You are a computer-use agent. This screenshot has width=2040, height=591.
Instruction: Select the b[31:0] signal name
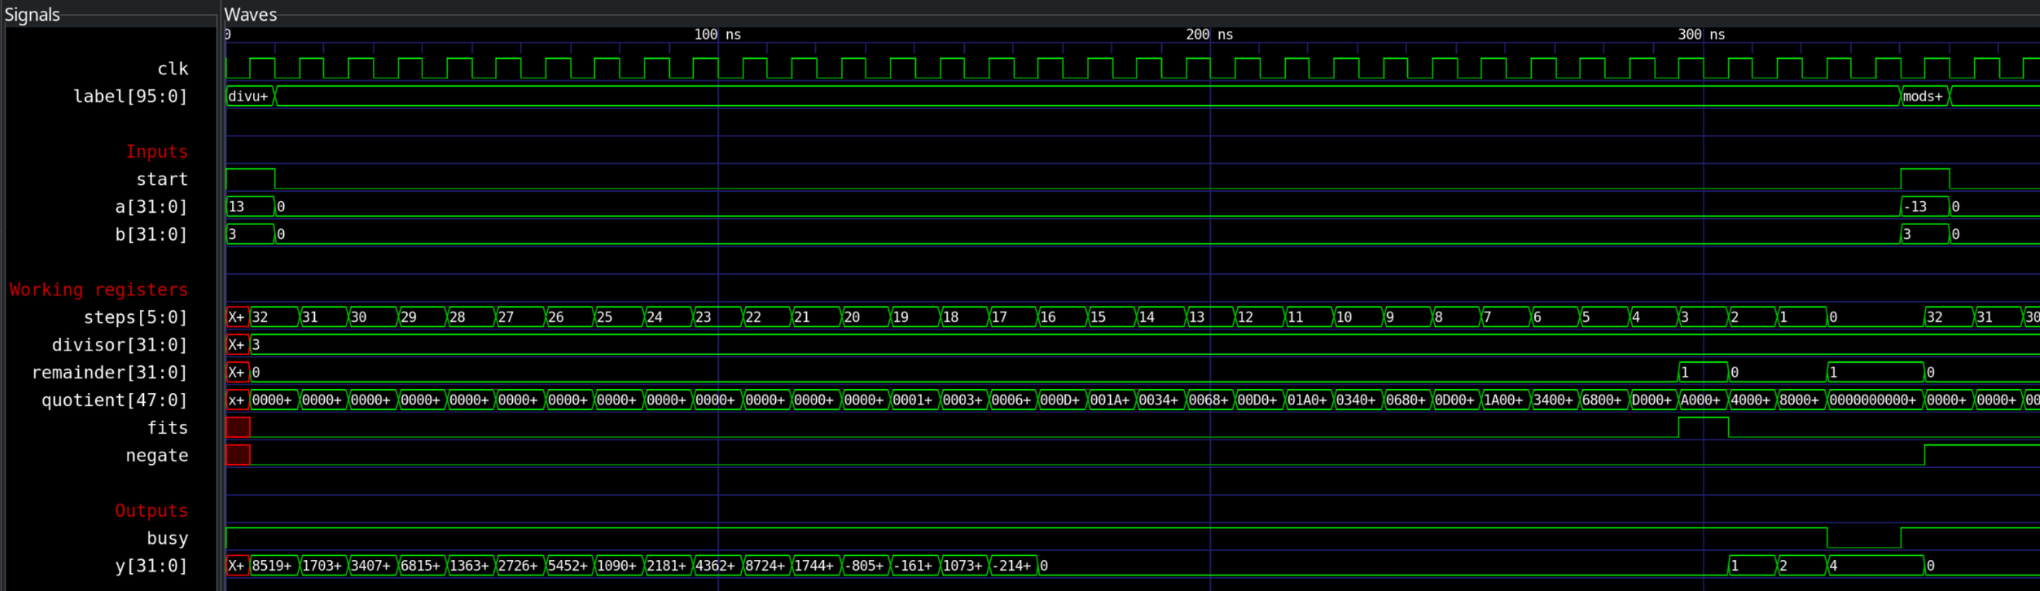pos(152,234)
